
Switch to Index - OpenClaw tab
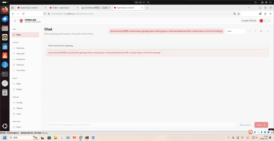pos(64,8)
